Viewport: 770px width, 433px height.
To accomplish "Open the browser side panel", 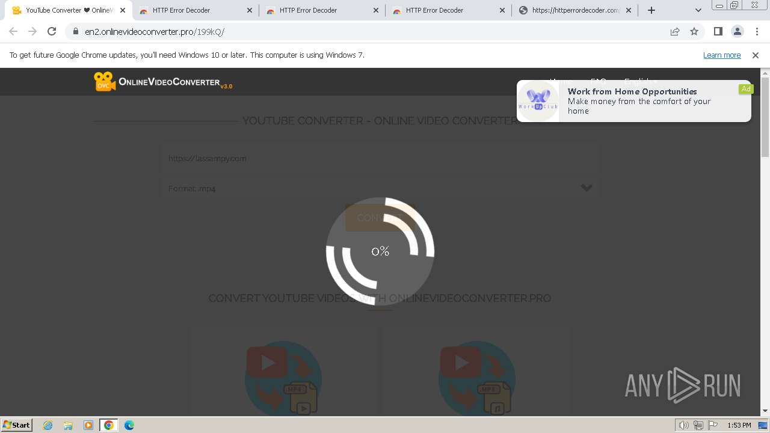I will click(718, 31).
